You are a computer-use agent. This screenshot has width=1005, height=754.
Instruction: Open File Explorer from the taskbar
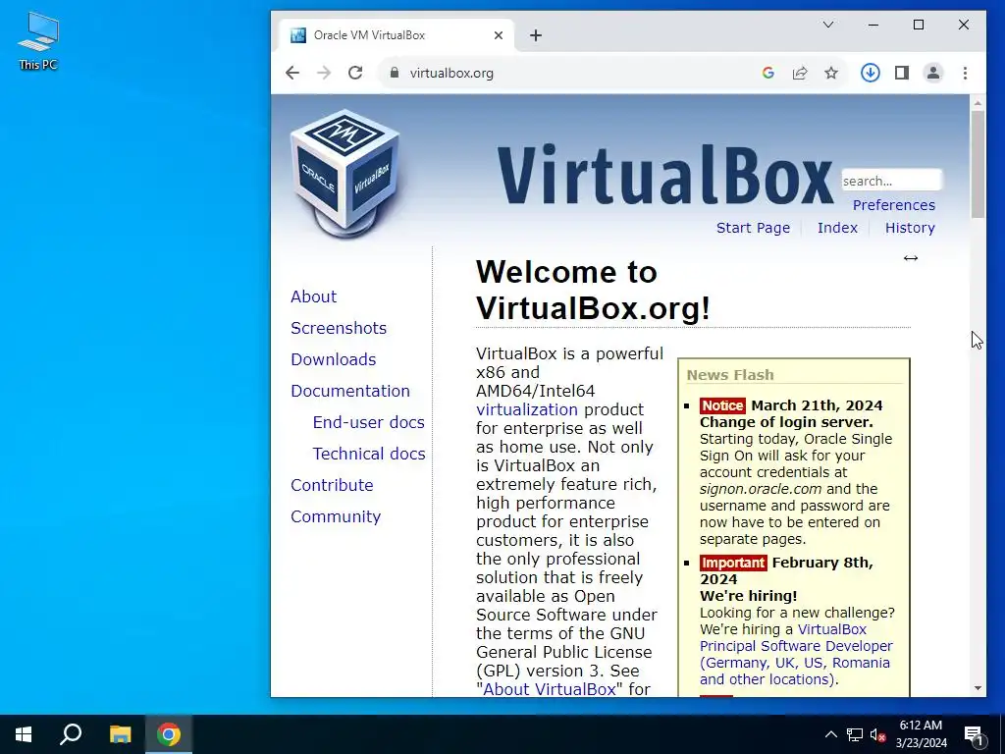point(120,734)
